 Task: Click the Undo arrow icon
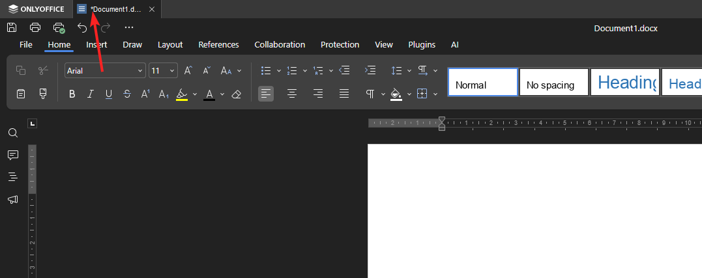coord(82,27)
